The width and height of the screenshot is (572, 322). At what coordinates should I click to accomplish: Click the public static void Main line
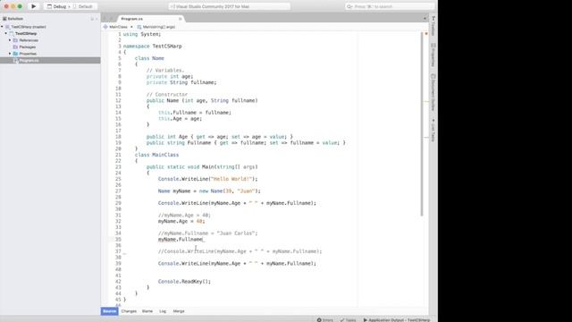[202, 167]
